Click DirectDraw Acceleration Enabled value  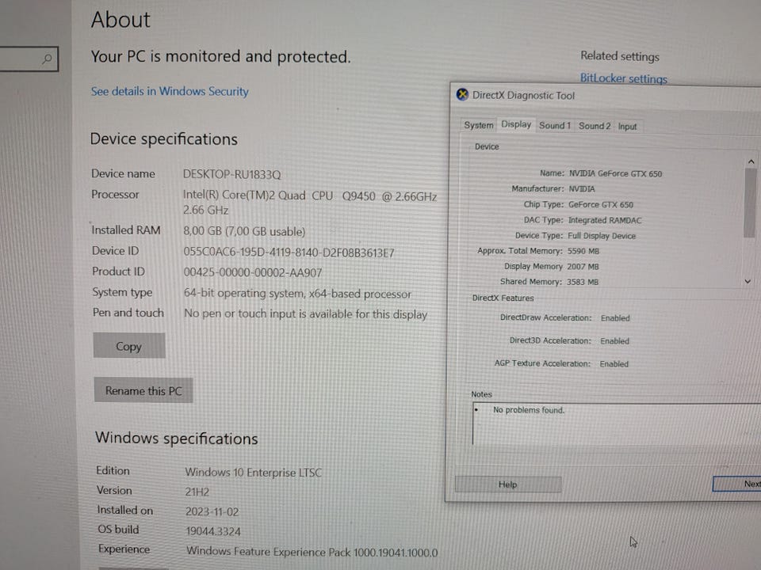pyautogui.click(x=615, y=318)
